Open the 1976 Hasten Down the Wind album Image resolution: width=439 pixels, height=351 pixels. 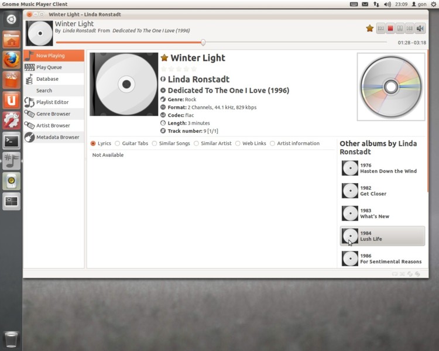coord(382,168)
